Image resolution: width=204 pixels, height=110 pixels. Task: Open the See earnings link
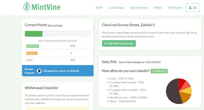[x=55, y=25]
